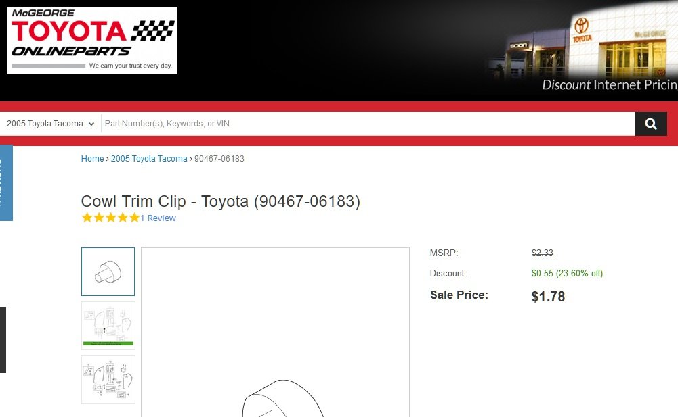This screenshot has width=678, height=417.
Task: Click the MSRP label
Action: 444,253
